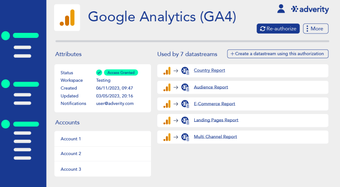
Task: Click Adverity datastream icon beside Multi Channel Report
Action: point(185,137)
